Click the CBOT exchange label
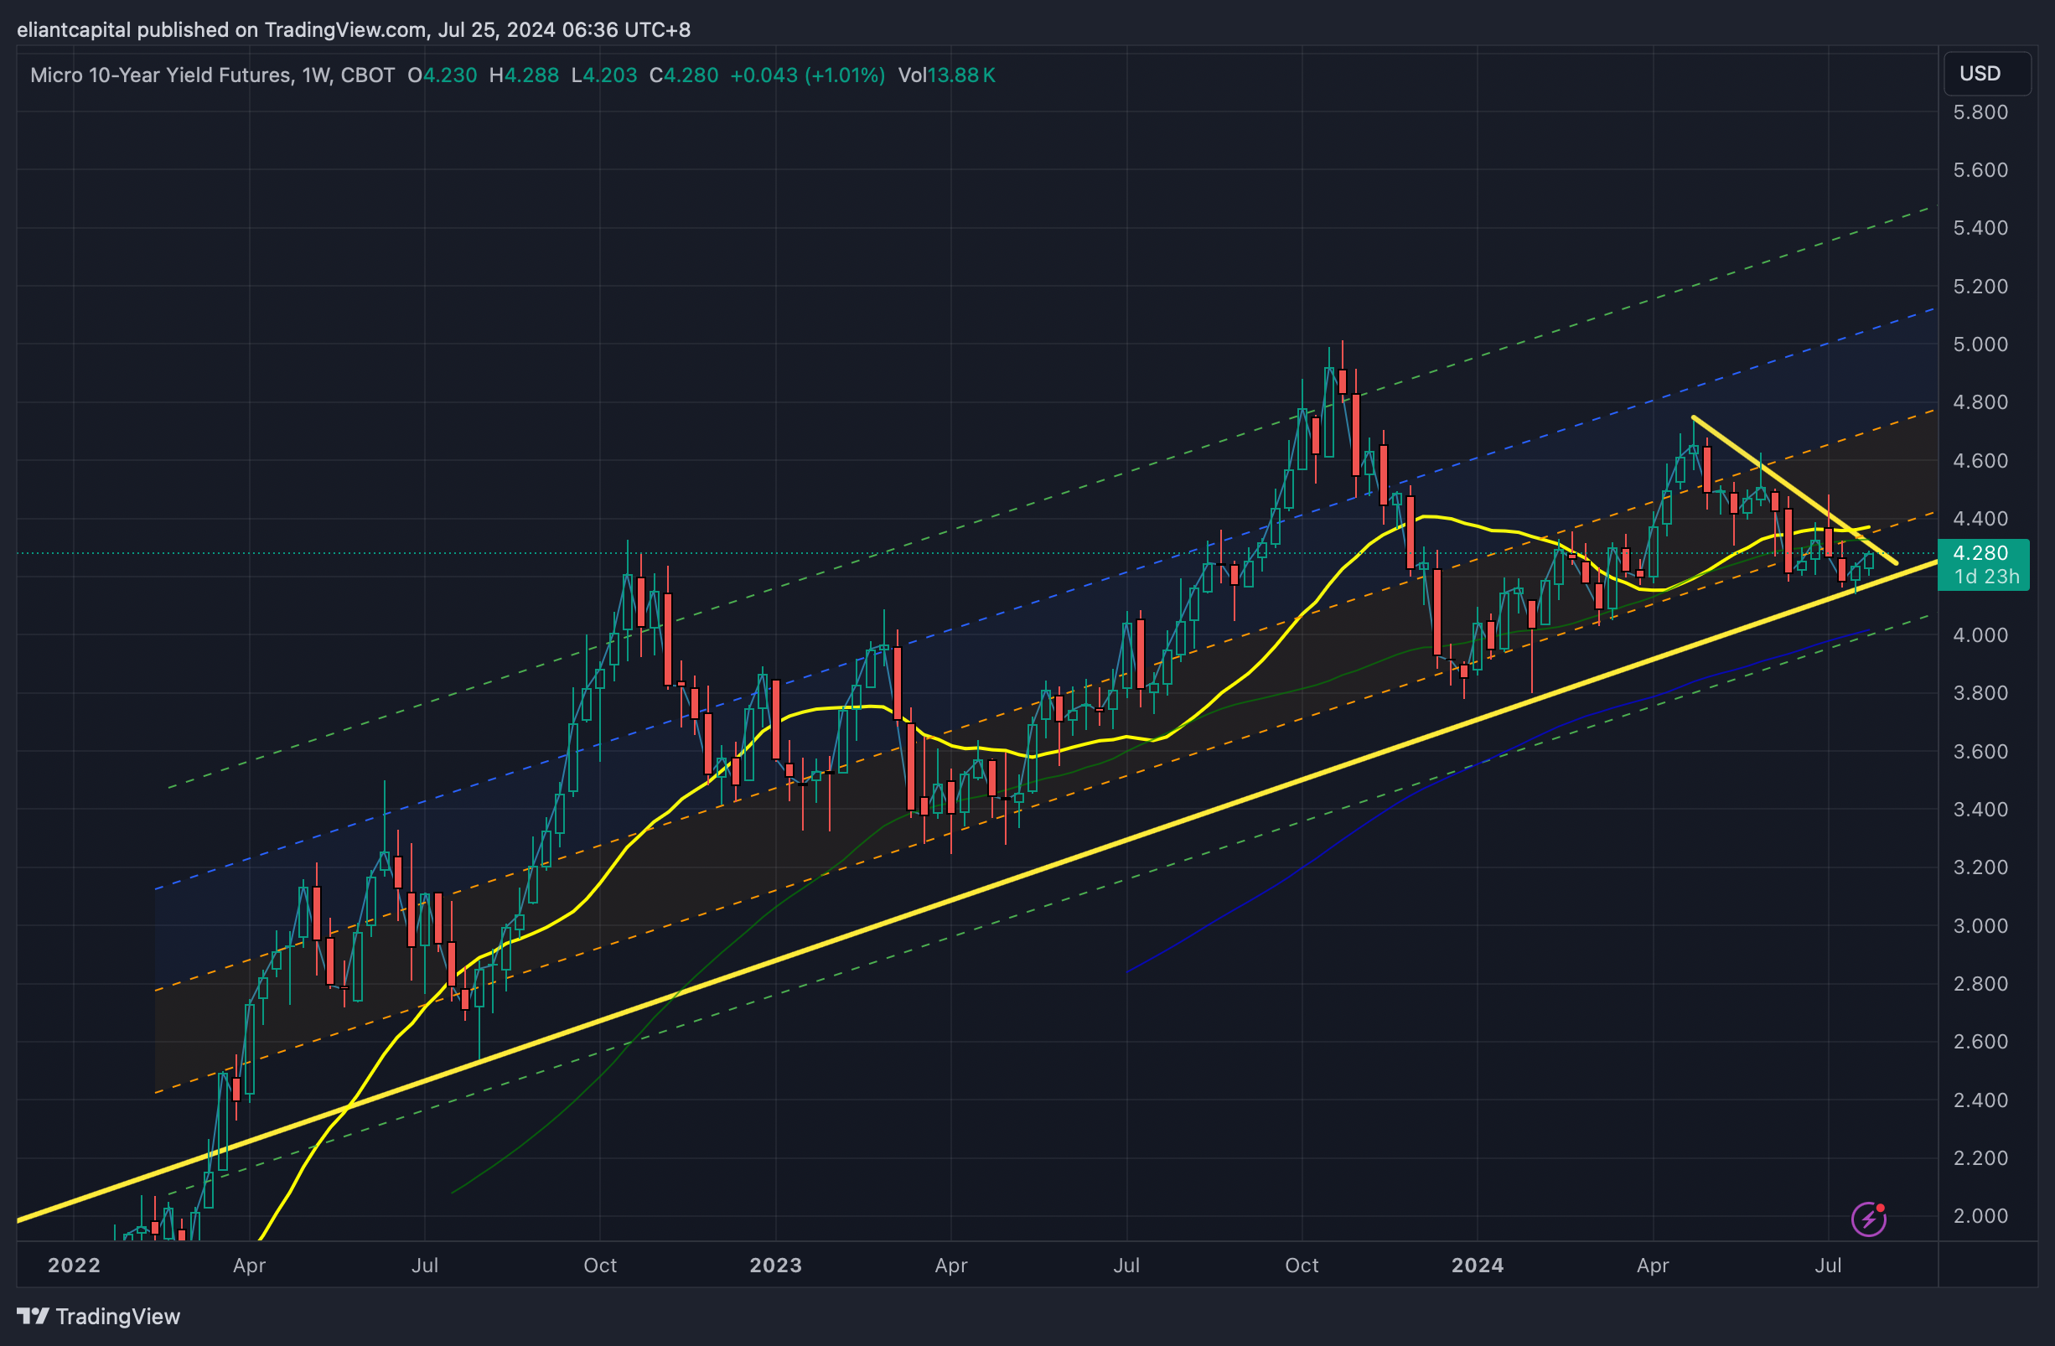Viewport: 2055px width, 1346px height. [x=370, y=75]
